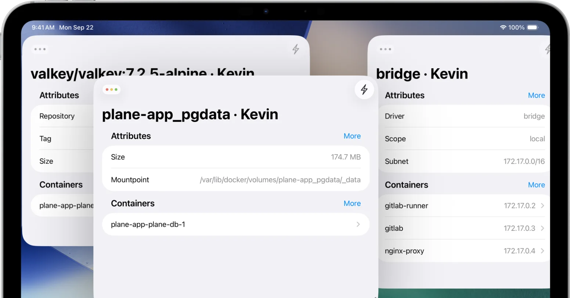570x298 pixels.
Task: Click window controls on plane-app_pgdata window
Action: tap(112, 90)
